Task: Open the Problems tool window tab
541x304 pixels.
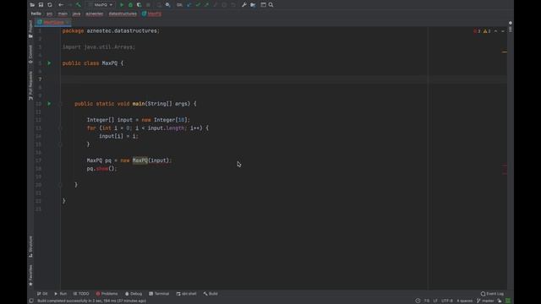Action: click(107, 294)
